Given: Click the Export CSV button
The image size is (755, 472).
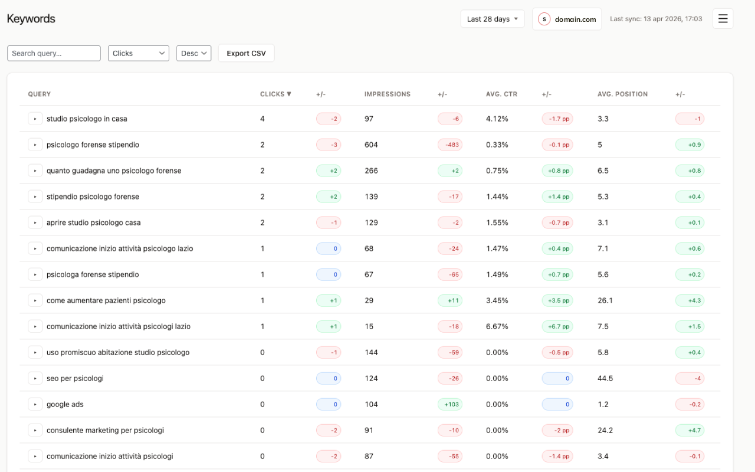Looking at the screenshot, I should [x=246, y=53].
